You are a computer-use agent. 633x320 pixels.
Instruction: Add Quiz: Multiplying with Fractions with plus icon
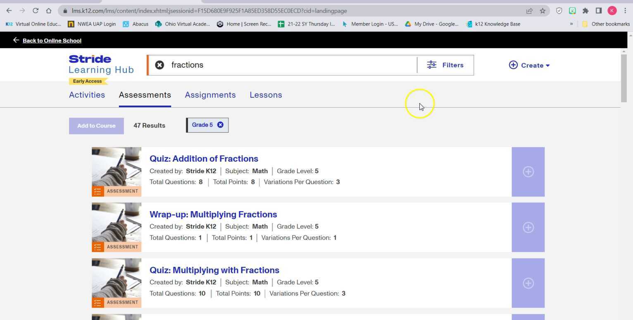[x=528, y=283]
